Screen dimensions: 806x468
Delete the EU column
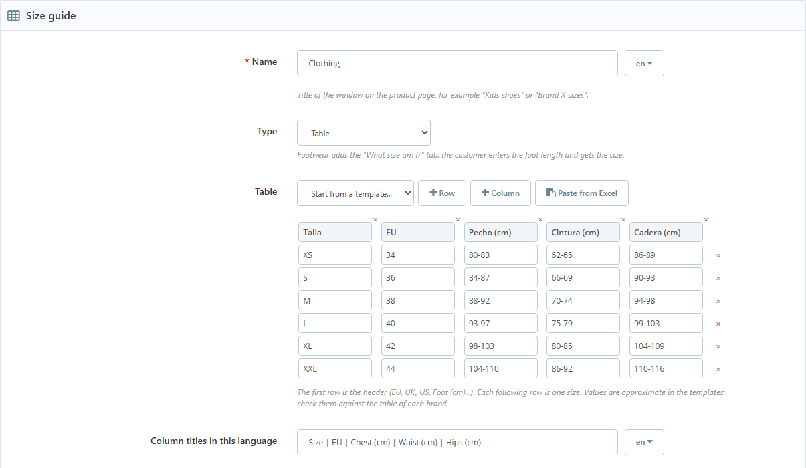point(458,219)
